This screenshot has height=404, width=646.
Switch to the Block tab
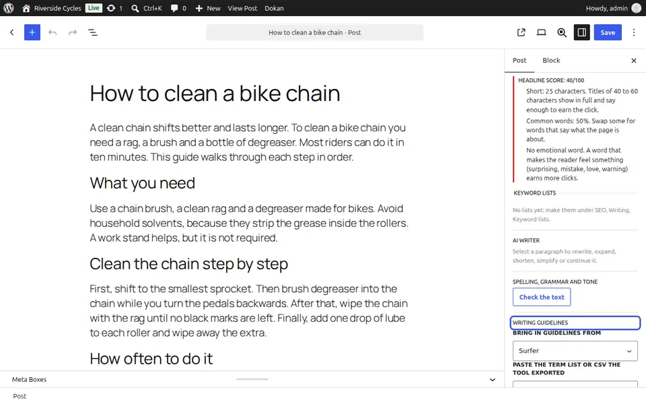click(x=551, y=61)
